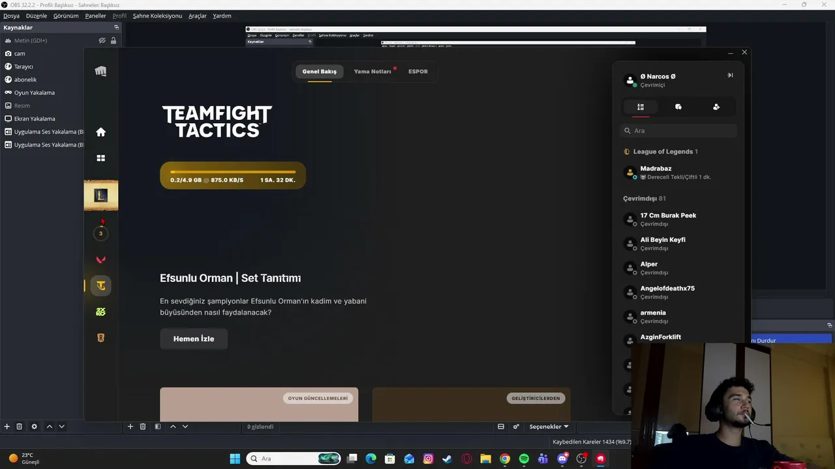
Task: Open the Düzenle menu
Action: pos(37,16)
